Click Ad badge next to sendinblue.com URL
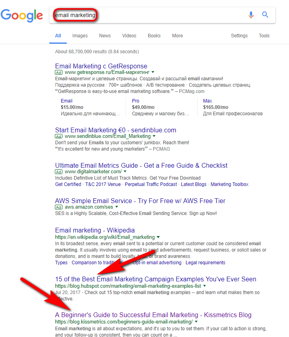 [x=59, y=136]
